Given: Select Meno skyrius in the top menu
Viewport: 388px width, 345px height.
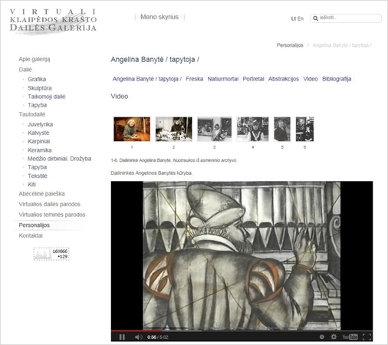Looking at the screenshot, I should click(159, 17).
